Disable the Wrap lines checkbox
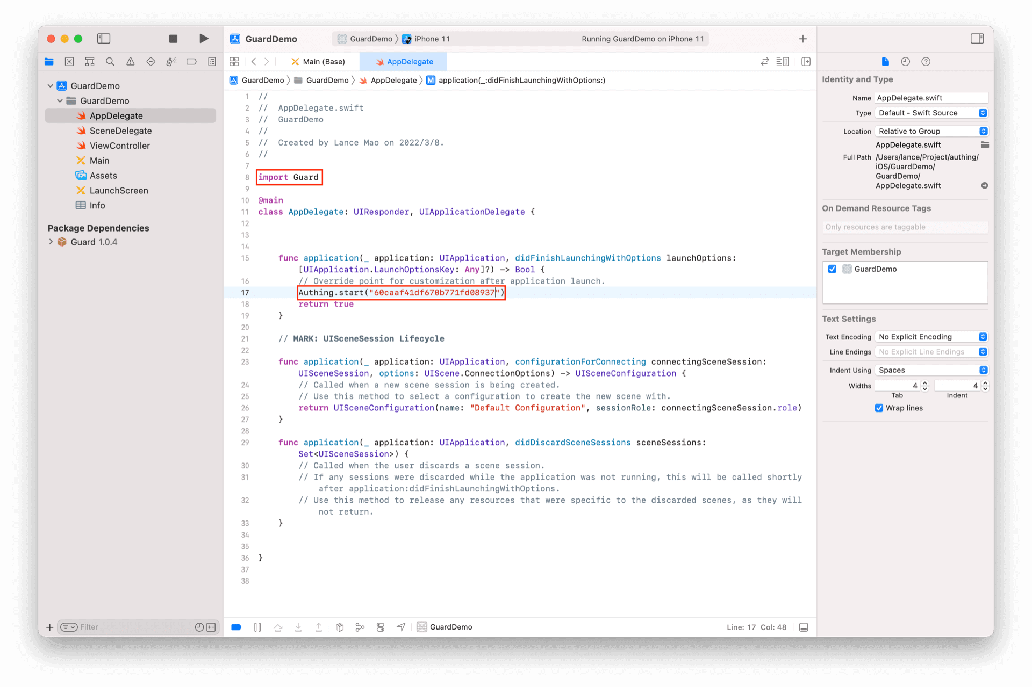 pos(879,408)
